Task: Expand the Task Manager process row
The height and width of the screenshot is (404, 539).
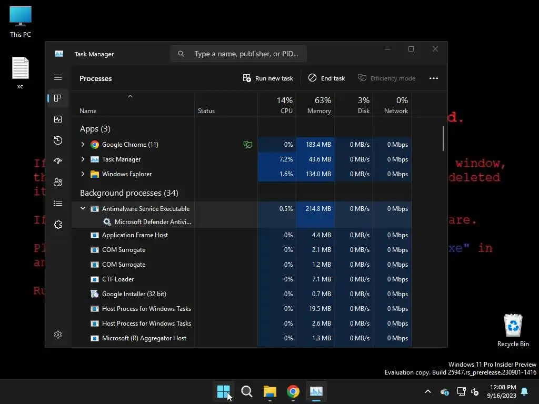Action: click(83, 159)
